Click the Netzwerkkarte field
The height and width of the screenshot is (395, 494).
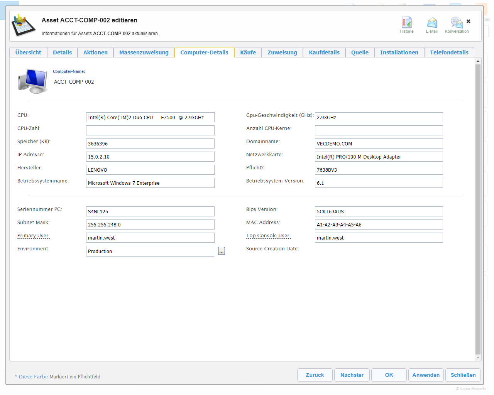pos(379,157)
